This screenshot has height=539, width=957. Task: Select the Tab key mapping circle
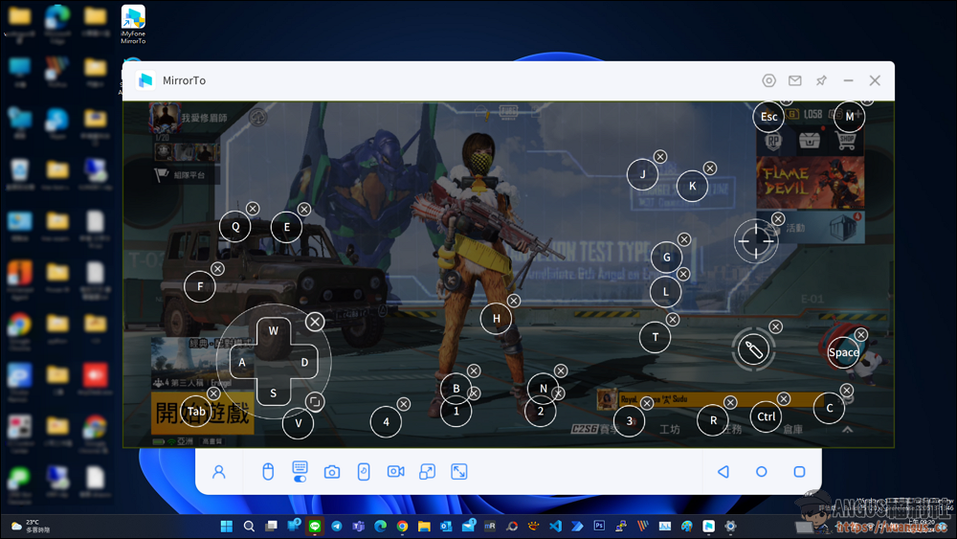point(196,412)
